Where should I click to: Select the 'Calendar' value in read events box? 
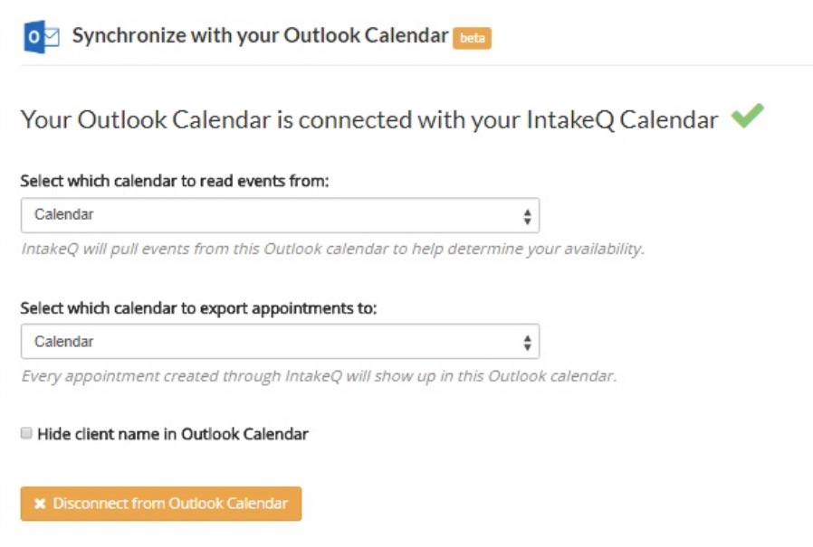tap(63, 214)
